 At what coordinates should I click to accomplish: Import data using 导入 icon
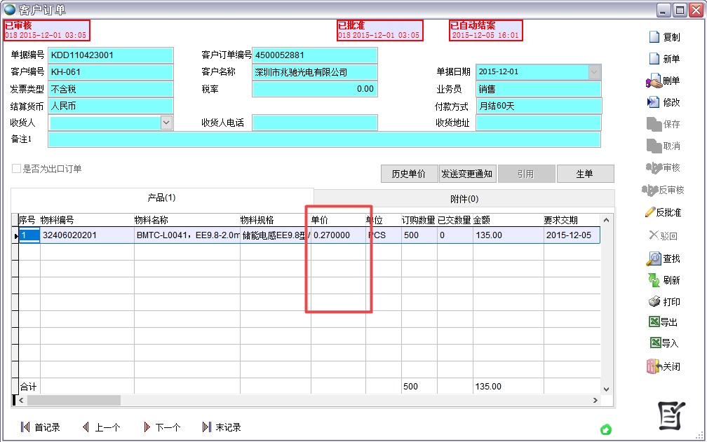click(654, 343)
